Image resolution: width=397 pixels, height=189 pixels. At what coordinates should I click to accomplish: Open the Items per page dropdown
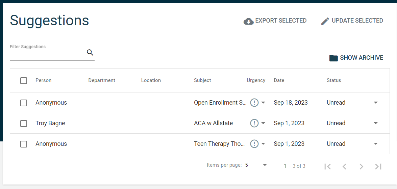point(256,165)
